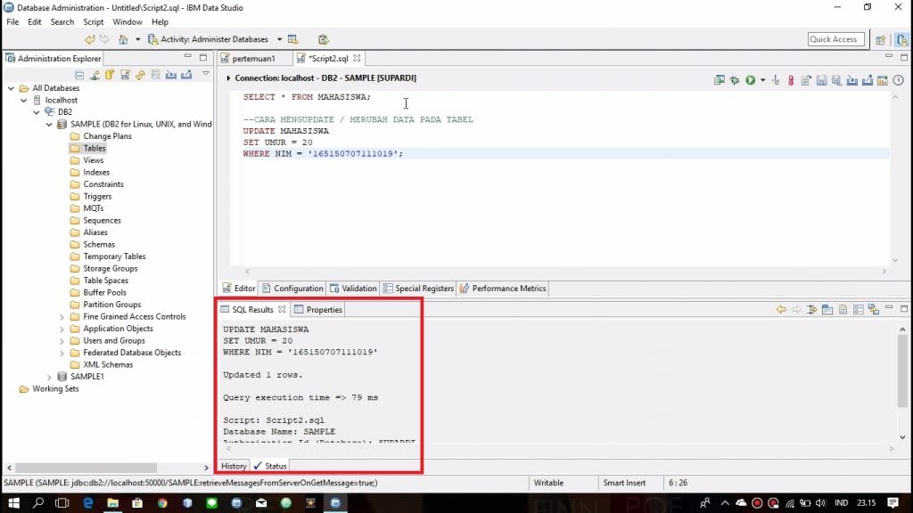Viewport: 913px width, 513px height.
Task: Expand the SAMPLE1 database node
Action: (x=49, y=377)
